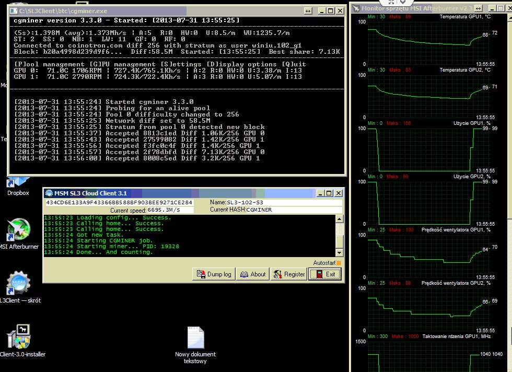Minimize the MSI Afterburner monitor window

(492, 8)
